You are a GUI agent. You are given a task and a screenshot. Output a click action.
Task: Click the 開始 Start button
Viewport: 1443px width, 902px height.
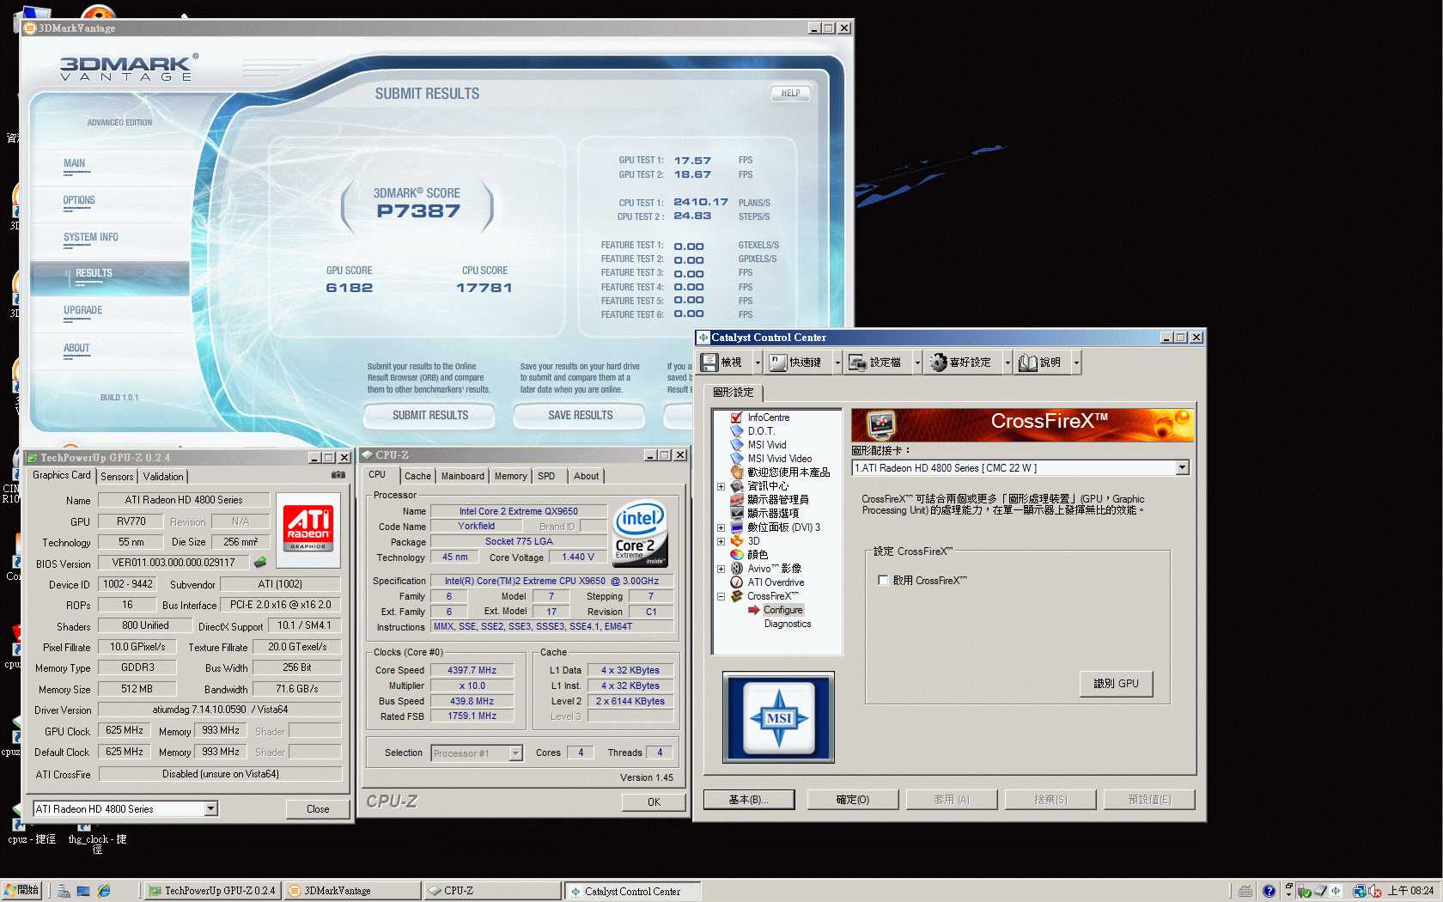(21, 891)
